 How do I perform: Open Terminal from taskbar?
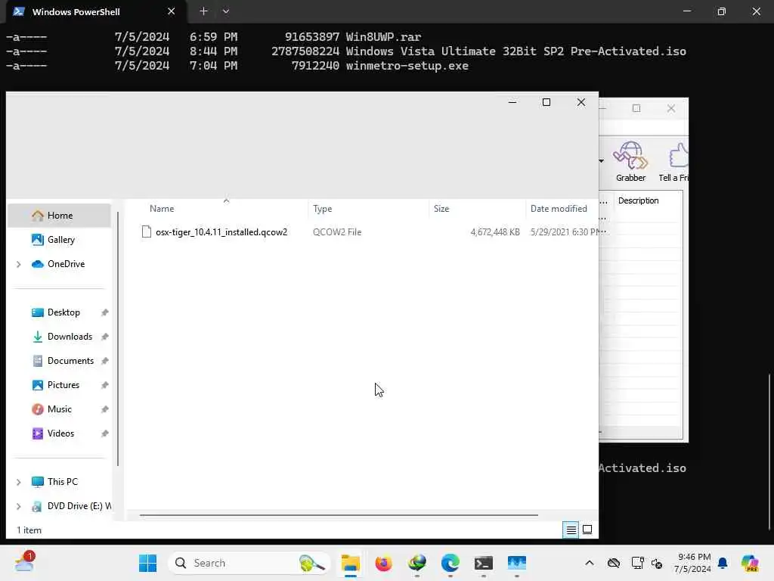point(483,563)
